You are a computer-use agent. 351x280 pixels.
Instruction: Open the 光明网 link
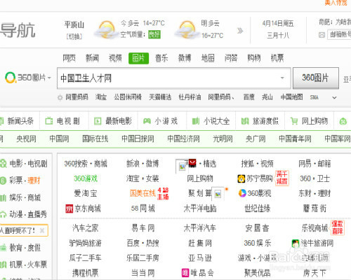coord(223,139)
